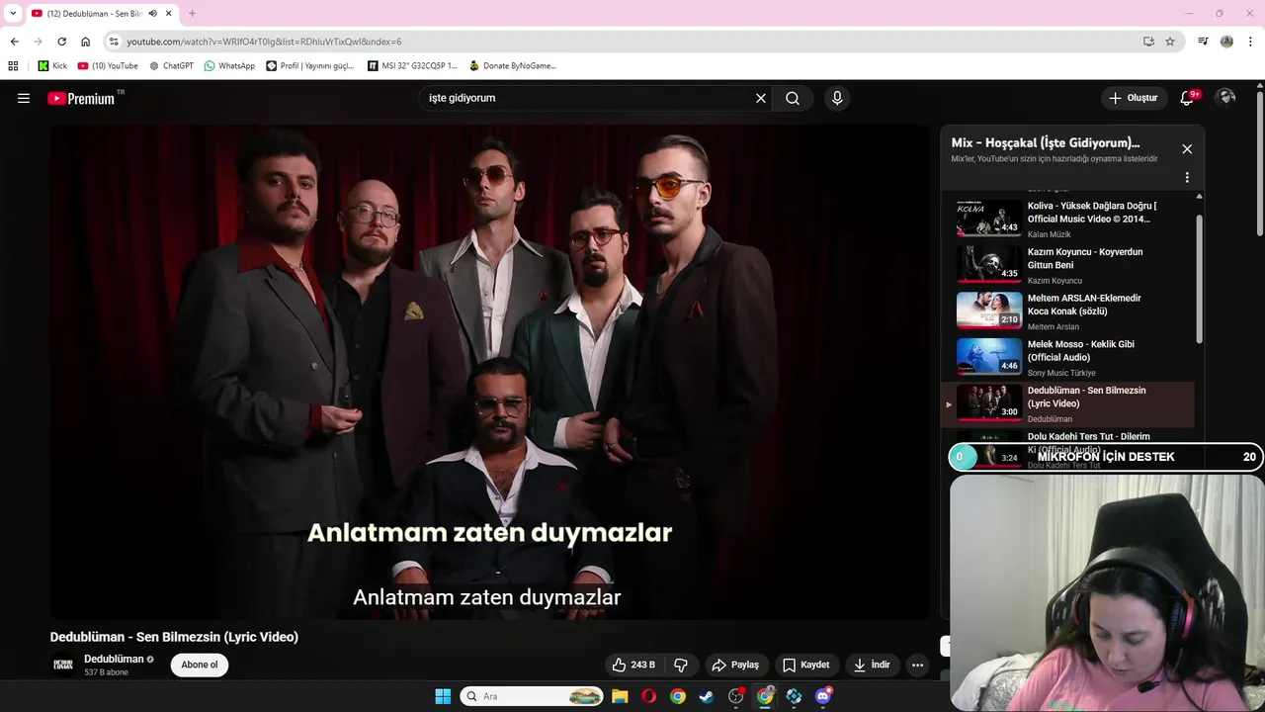The image size is (1265, 712).
Task: Open the apps grid in bookmarks bar
Action: coord(13,66)
